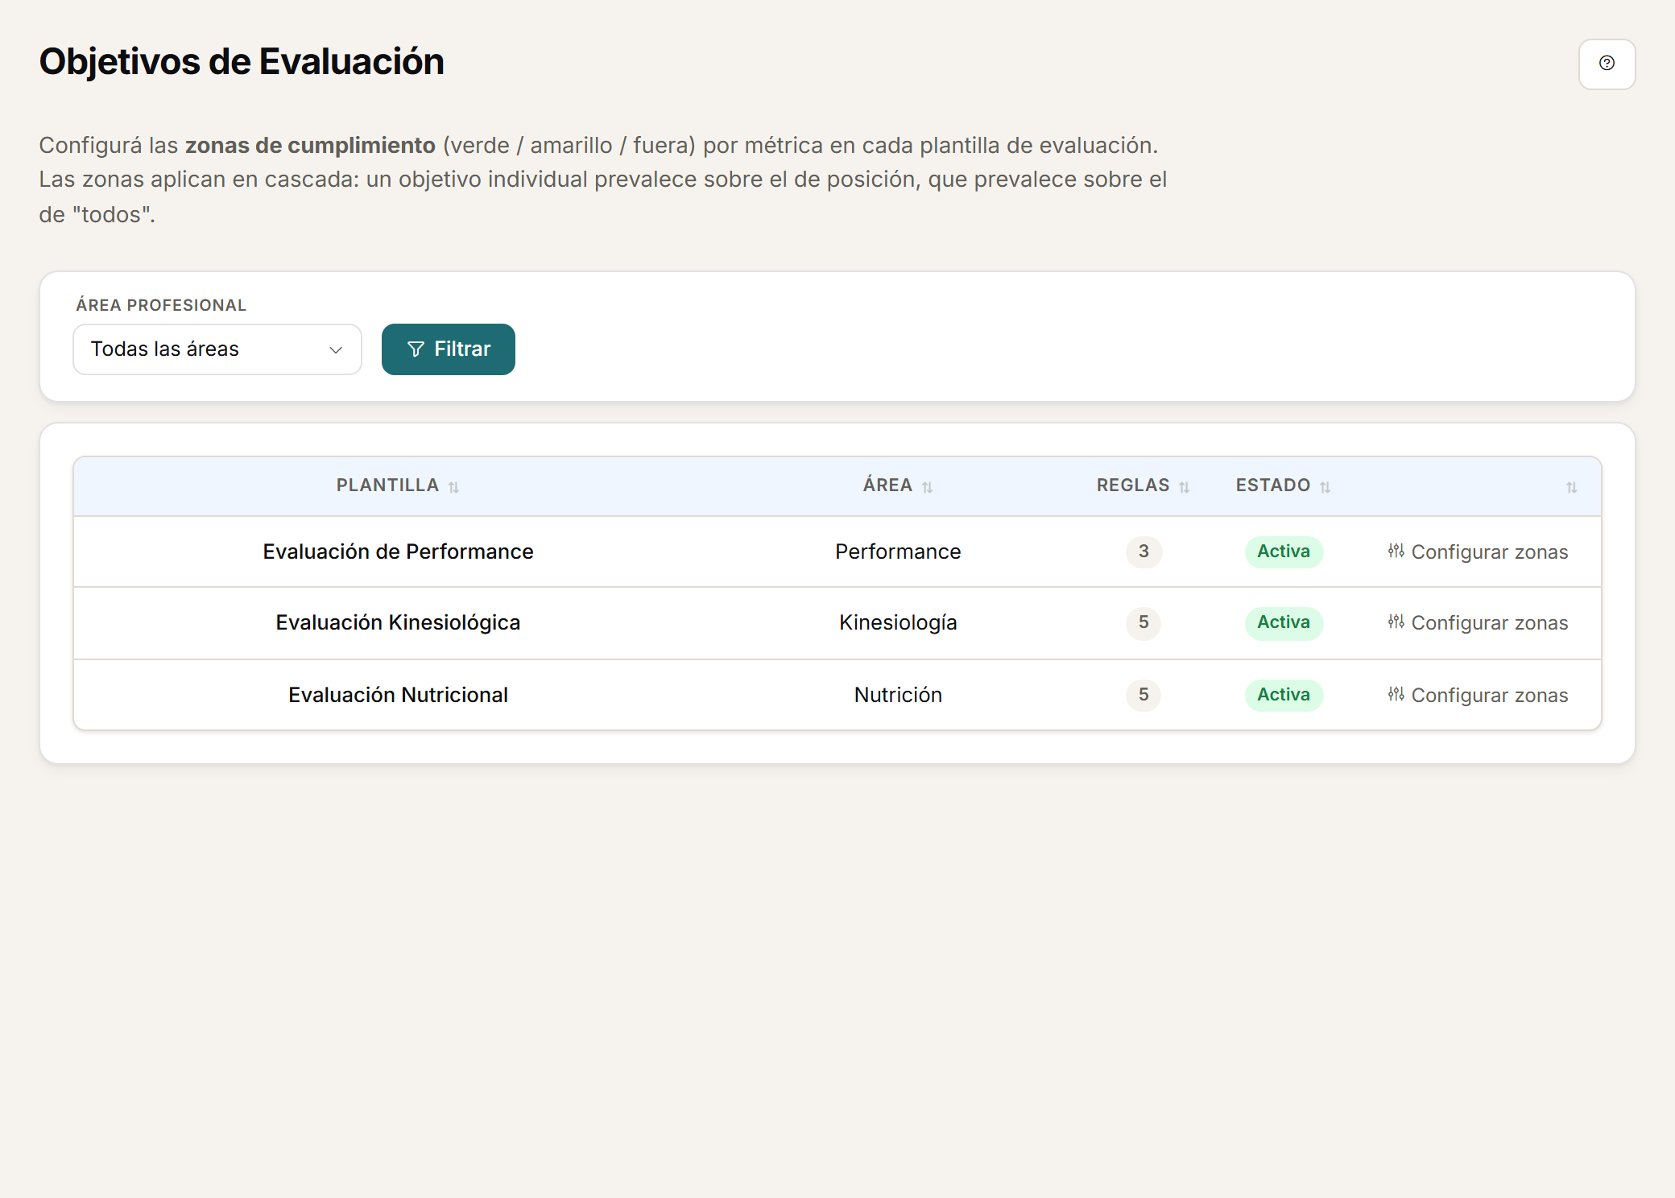Open the Todas las áreas dropdown
The height and width of the screenshot is (1198, 1675).
coord(217,349)
